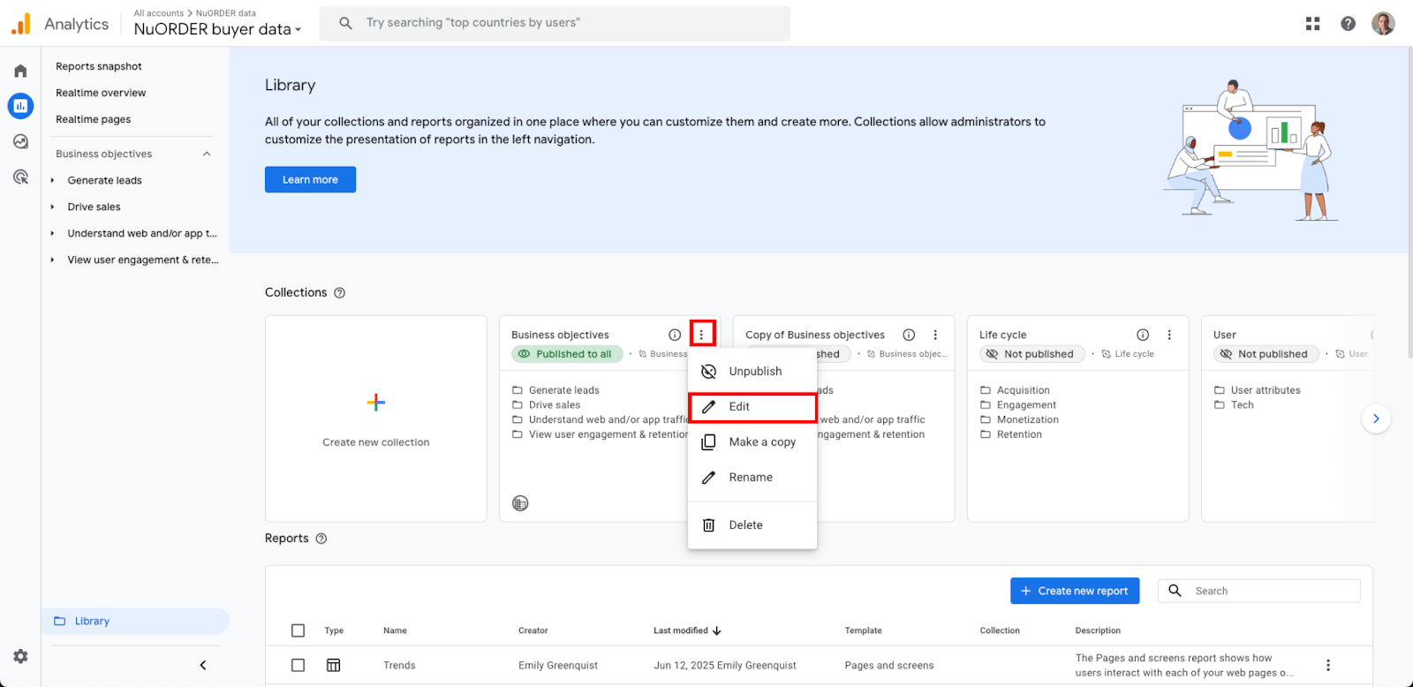Click the Collections help icon
1413x687 pixels.
tap(340, 293)
